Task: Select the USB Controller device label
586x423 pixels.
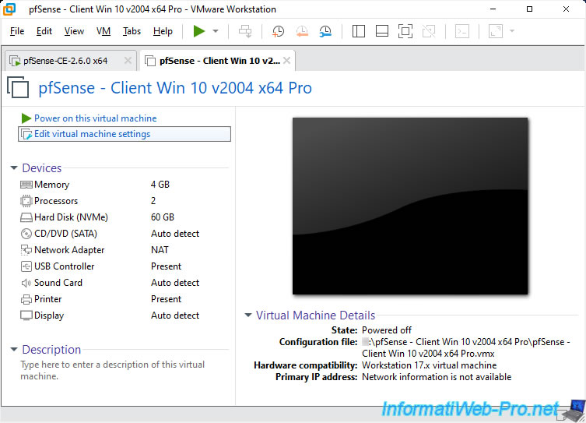Action: coord(65,266)
